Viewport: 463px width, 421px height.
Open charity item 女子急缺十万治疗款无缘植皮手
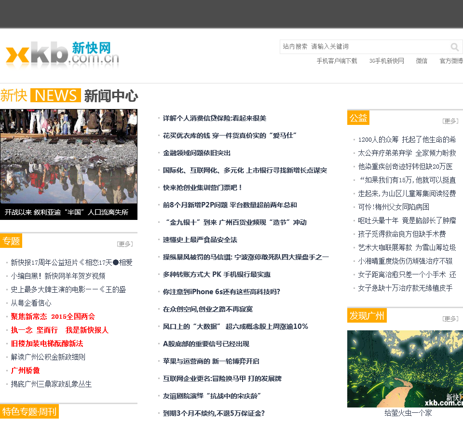(405, 288)
